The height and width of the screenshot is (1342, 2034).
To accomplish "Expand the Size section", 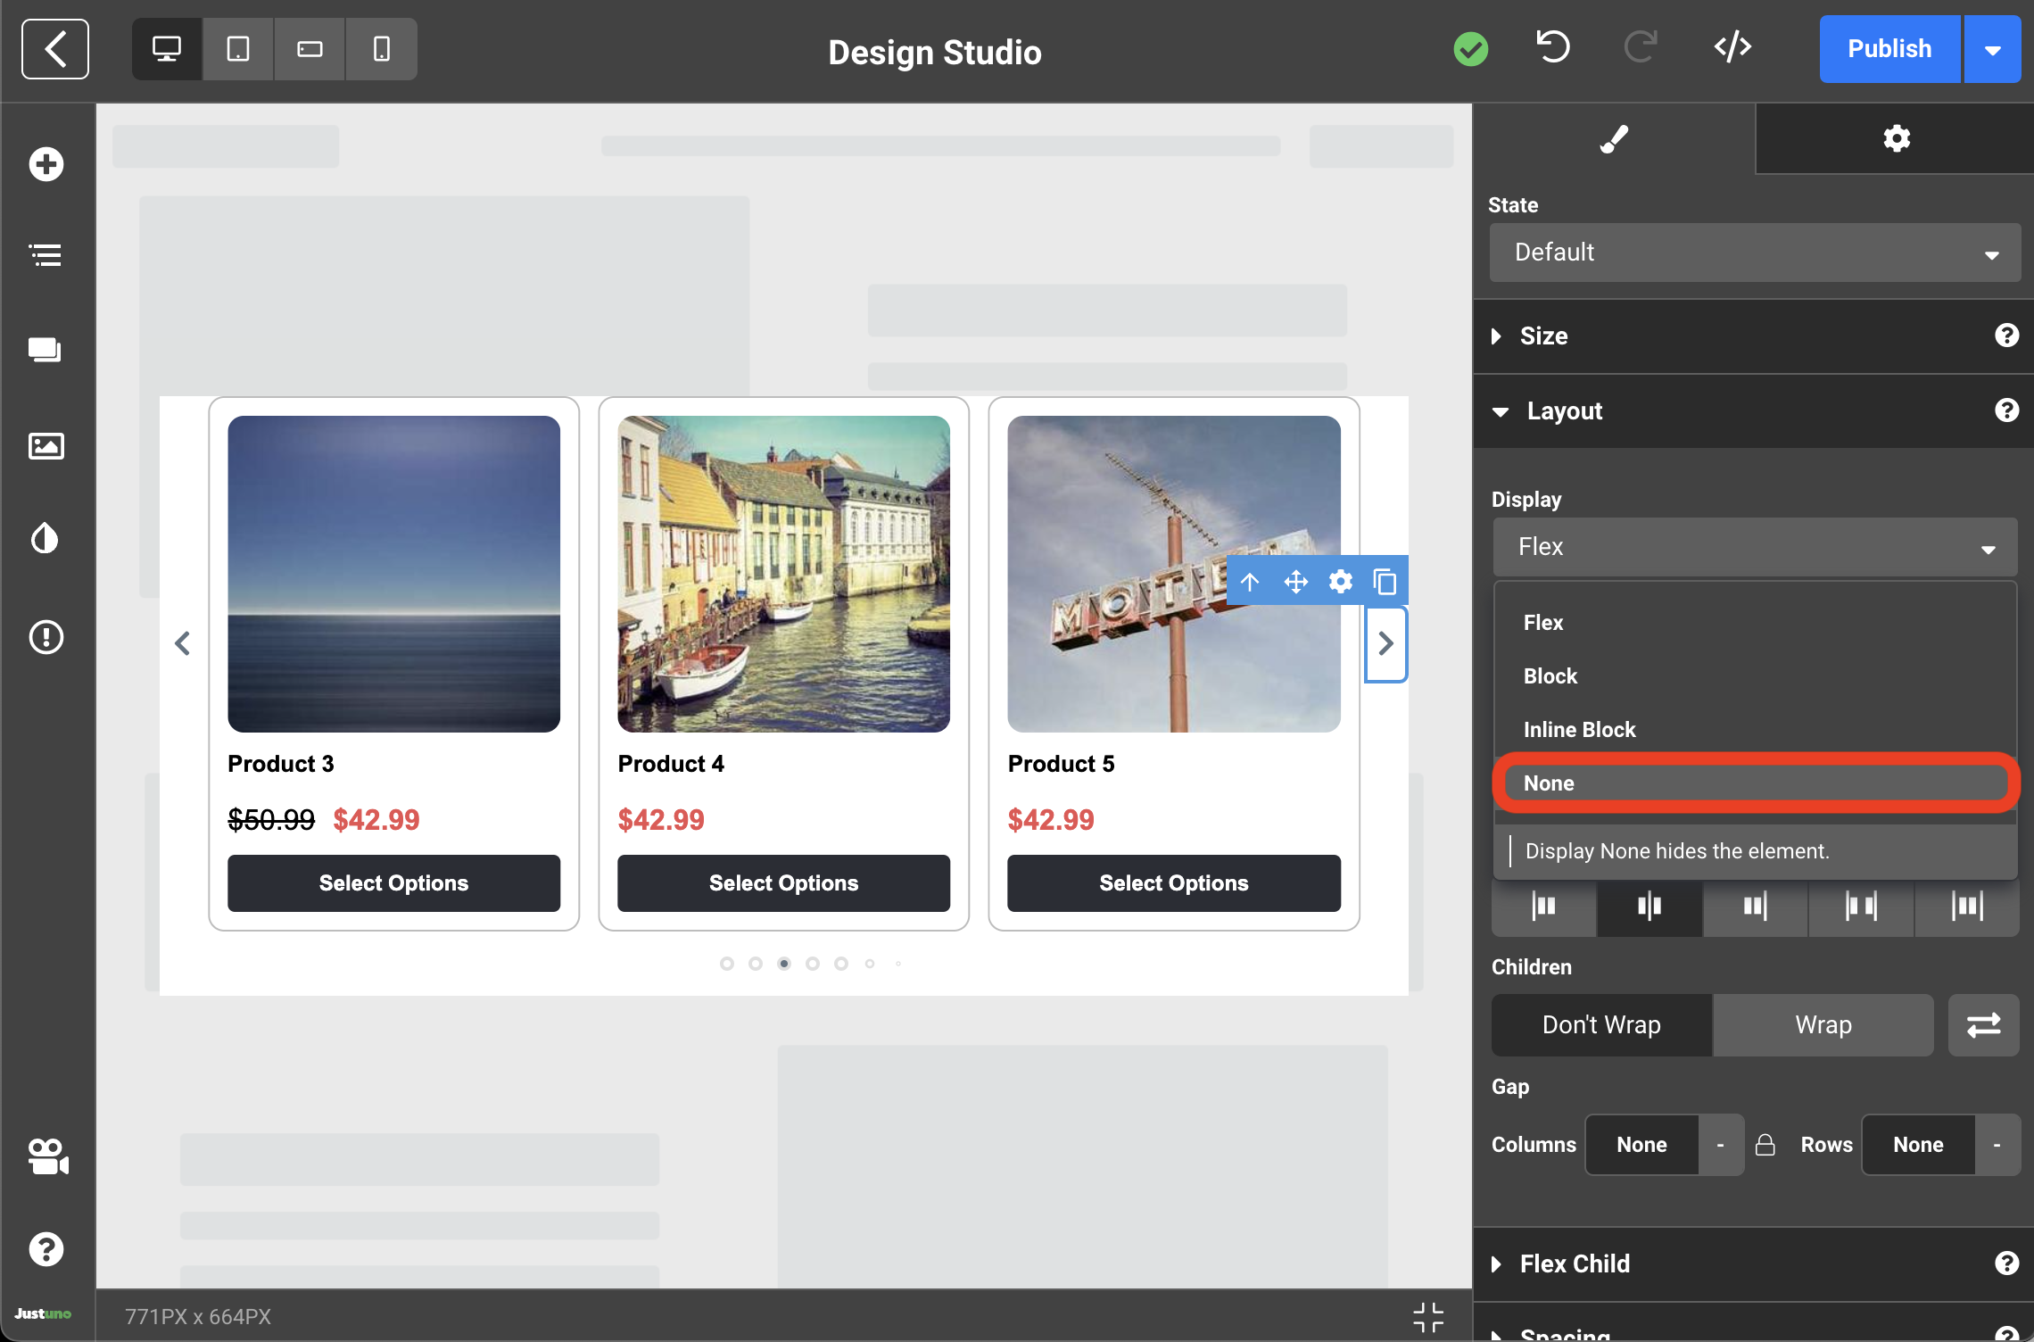I will [x=1544, y=336].
